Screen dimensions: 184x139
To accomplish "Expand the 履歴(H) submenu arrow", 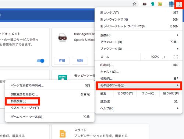I will pyautogui.click(x=177, y=35).
